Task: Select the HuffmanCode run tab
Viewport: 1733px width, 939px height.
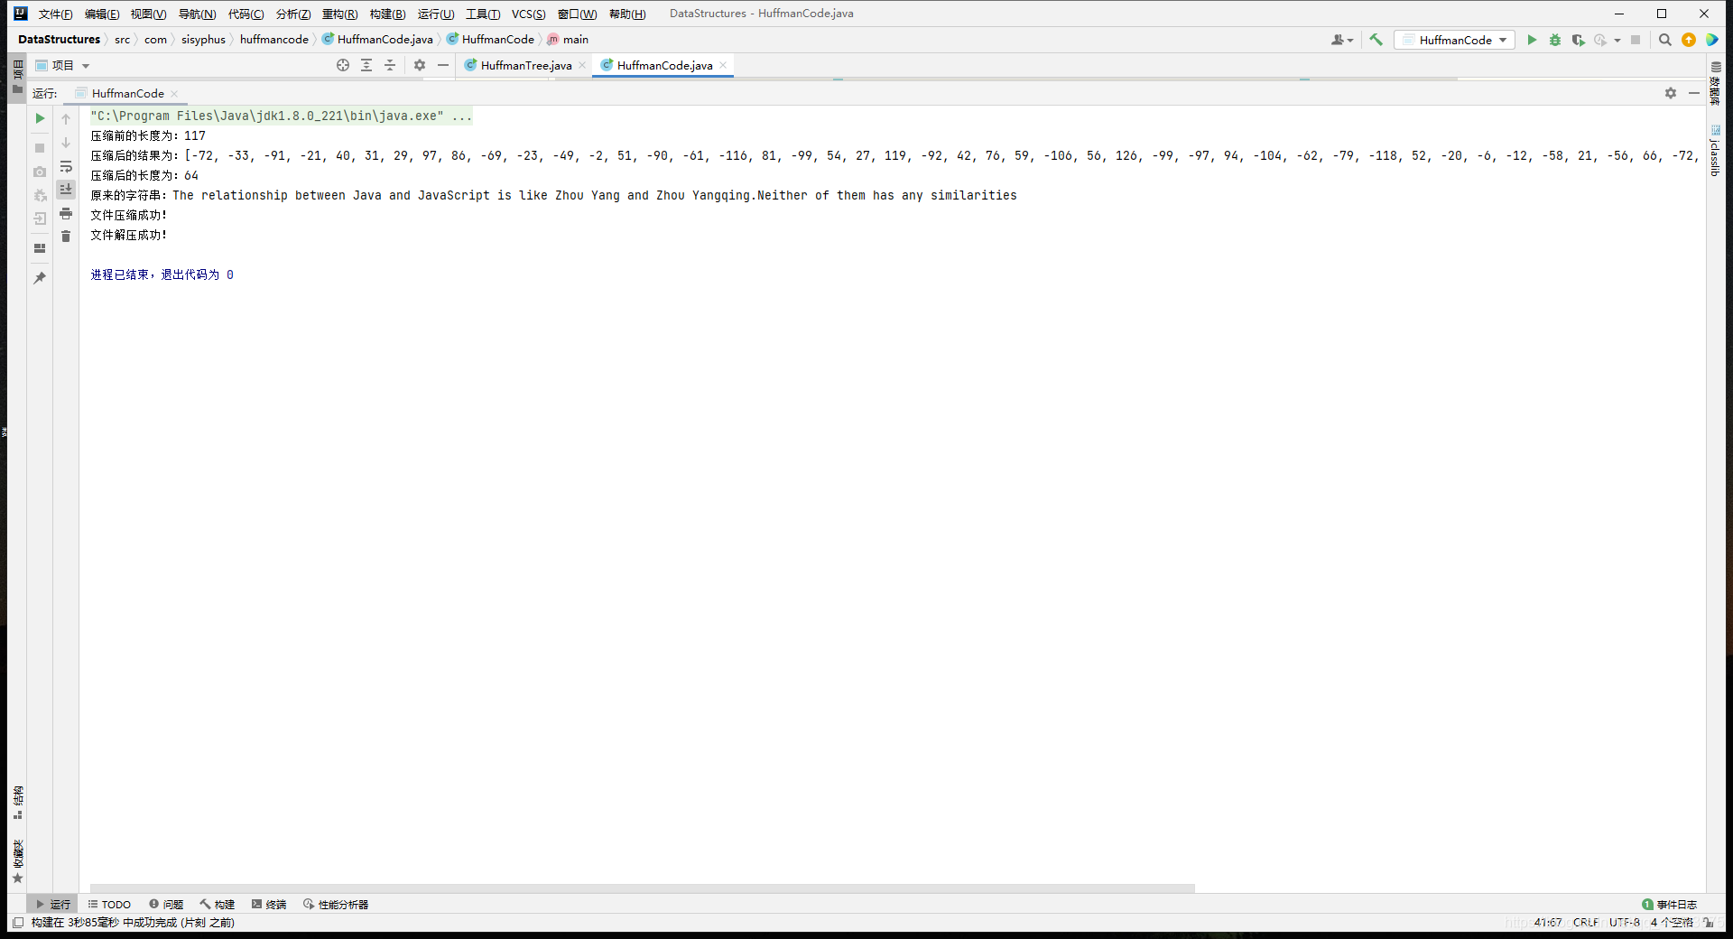Action: [127, 94]
